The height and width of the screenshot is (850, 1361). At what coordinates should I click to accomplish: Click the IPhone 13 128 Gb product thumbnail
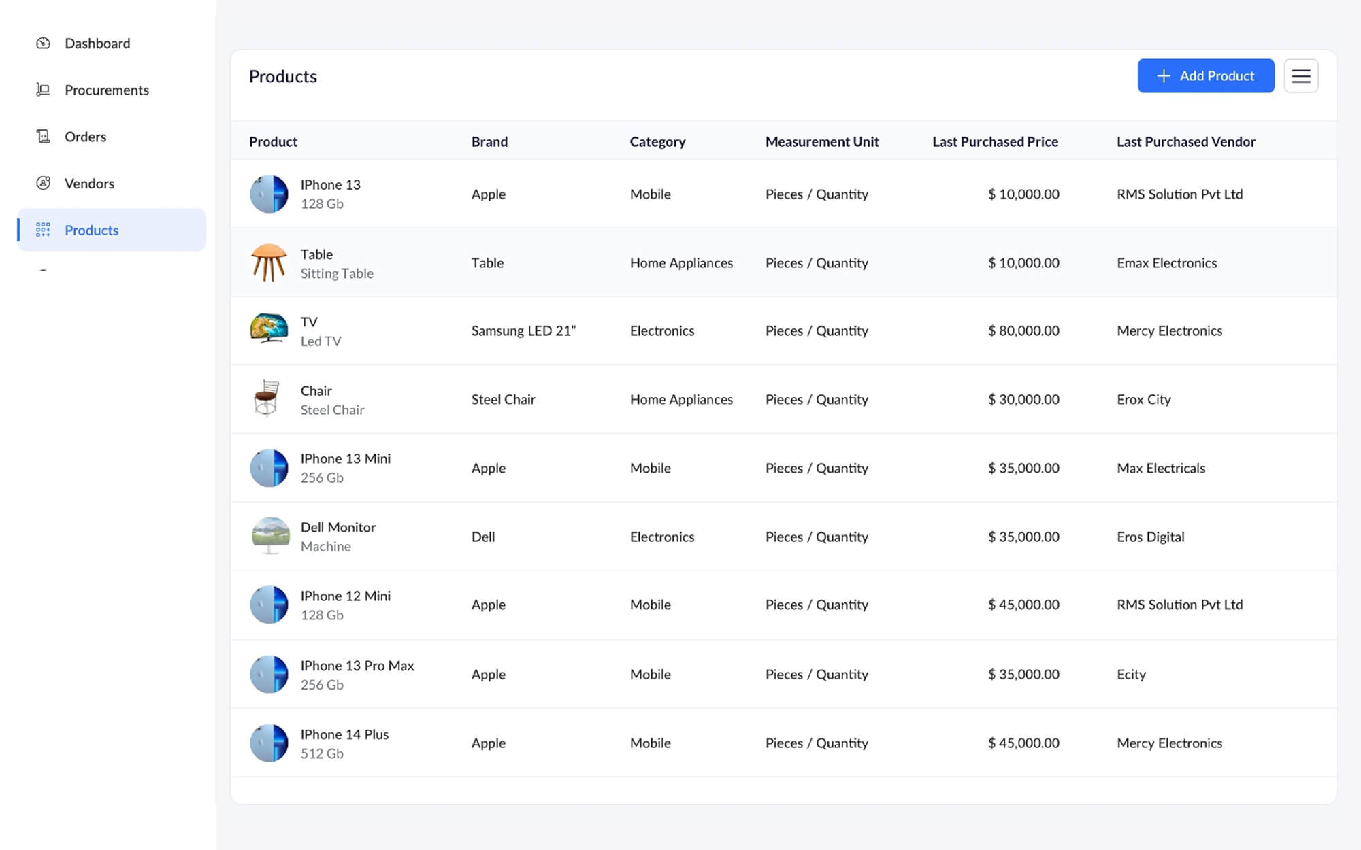[x=269, y=194]
